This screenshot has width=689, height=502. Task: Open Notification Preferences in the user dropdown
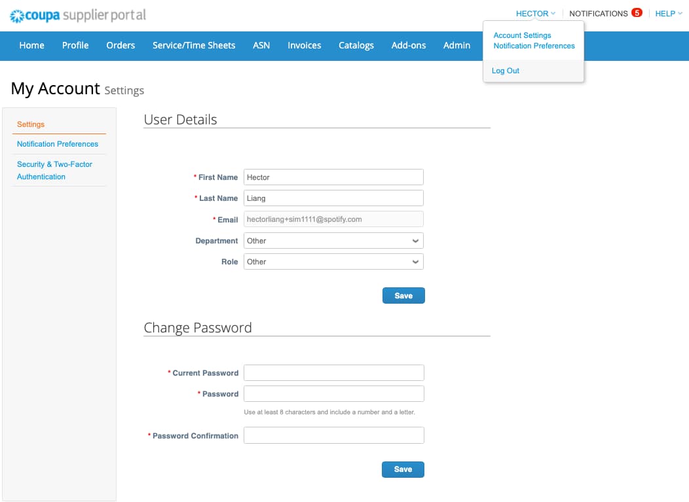pos(534,46)
